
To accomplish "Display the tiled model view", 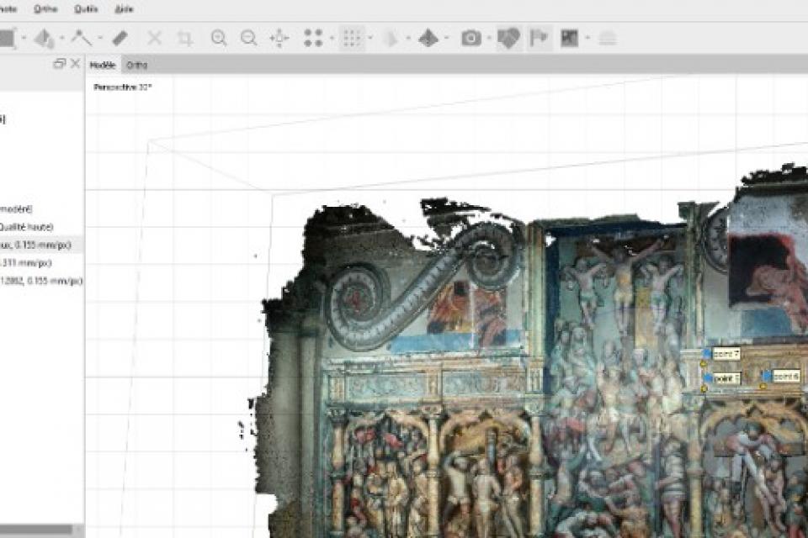I will tap(428, 38).
